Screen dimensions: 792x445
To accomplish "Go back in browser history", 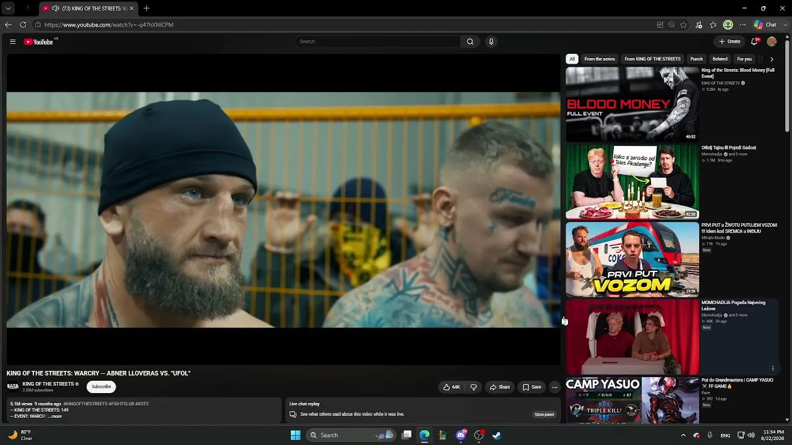I will pyautogui.click(x=8, y=25).
